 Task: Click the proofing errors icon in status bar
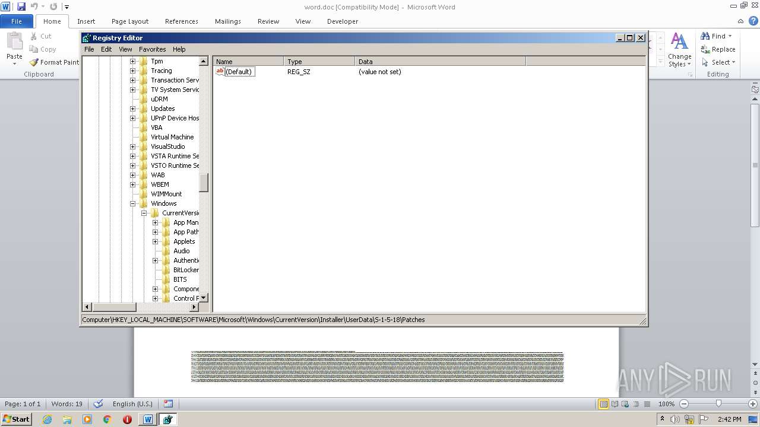pyautogui.click(x=99, y=404)
